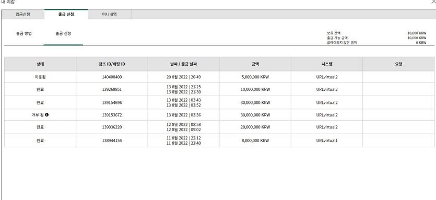Image resolution: width=436 pixels, height=200 pixels.
Task: Click the 20,000,000 KRW amount
Action: (x=255, y=127)
